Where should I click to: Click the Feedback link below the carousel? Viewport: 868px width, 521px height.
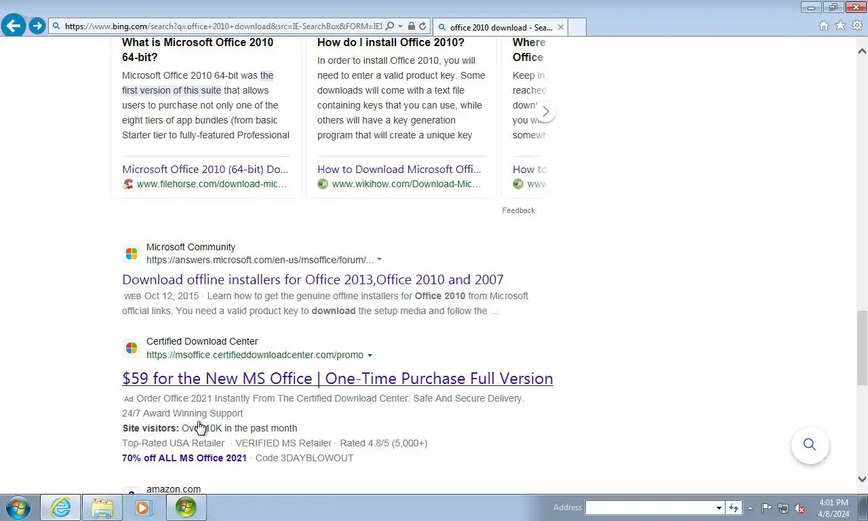(x=519, y=210)
